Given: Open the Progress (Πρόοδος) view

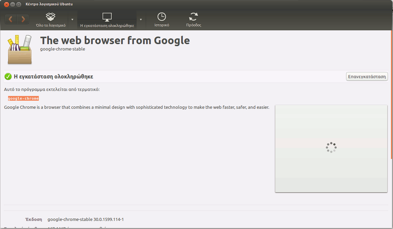Looking at the screenshot, I should click(x=194, y=20).
